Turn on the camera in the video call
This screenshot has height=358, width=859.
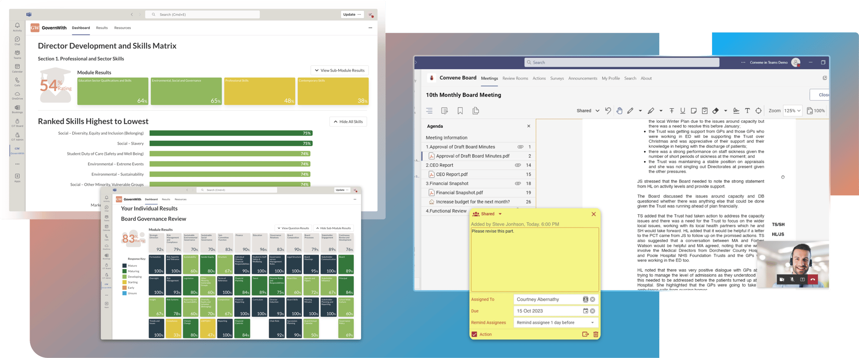(x=782, y=279)
